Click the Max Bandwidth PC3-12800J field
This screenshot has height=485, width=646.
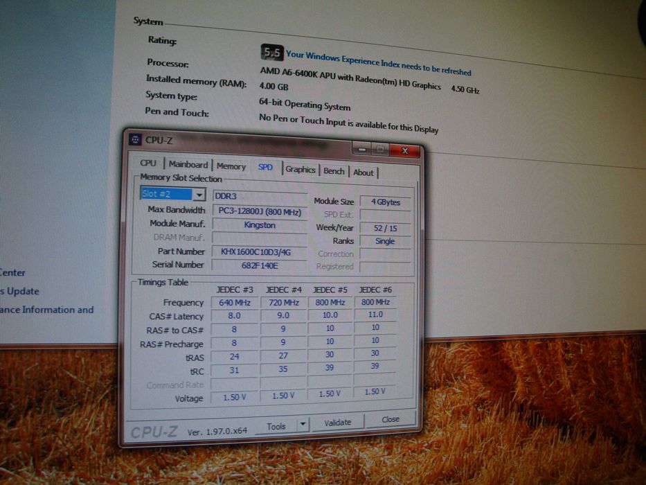coord(260,211)
